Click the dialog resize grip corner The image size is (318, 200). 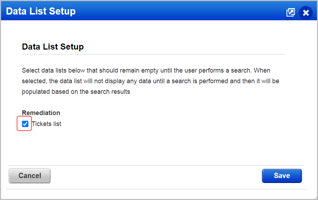[316, 198]
